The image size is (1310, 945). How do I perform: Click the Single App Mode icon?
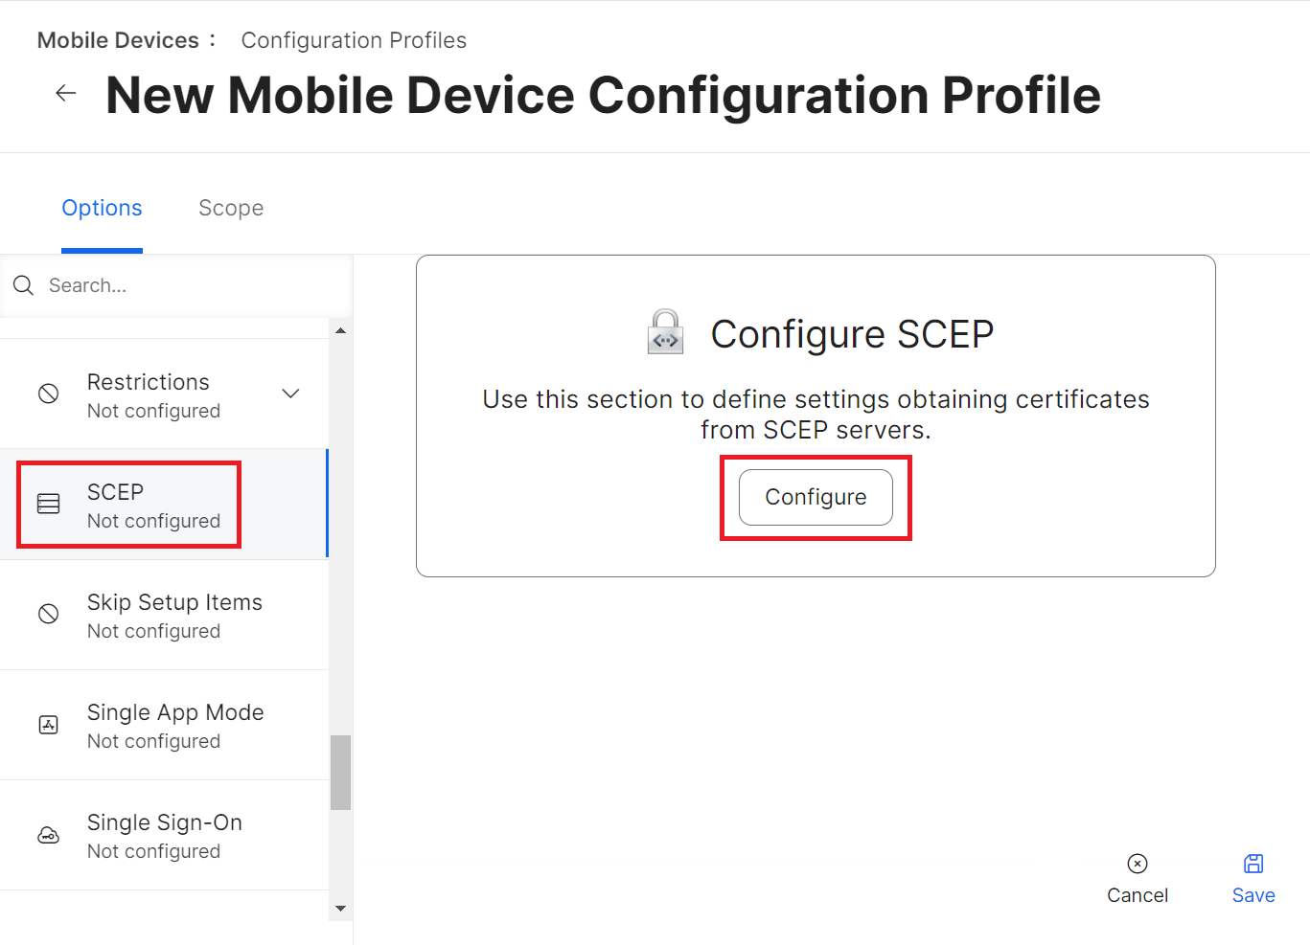pyautogui.click(x=49, y=725)
